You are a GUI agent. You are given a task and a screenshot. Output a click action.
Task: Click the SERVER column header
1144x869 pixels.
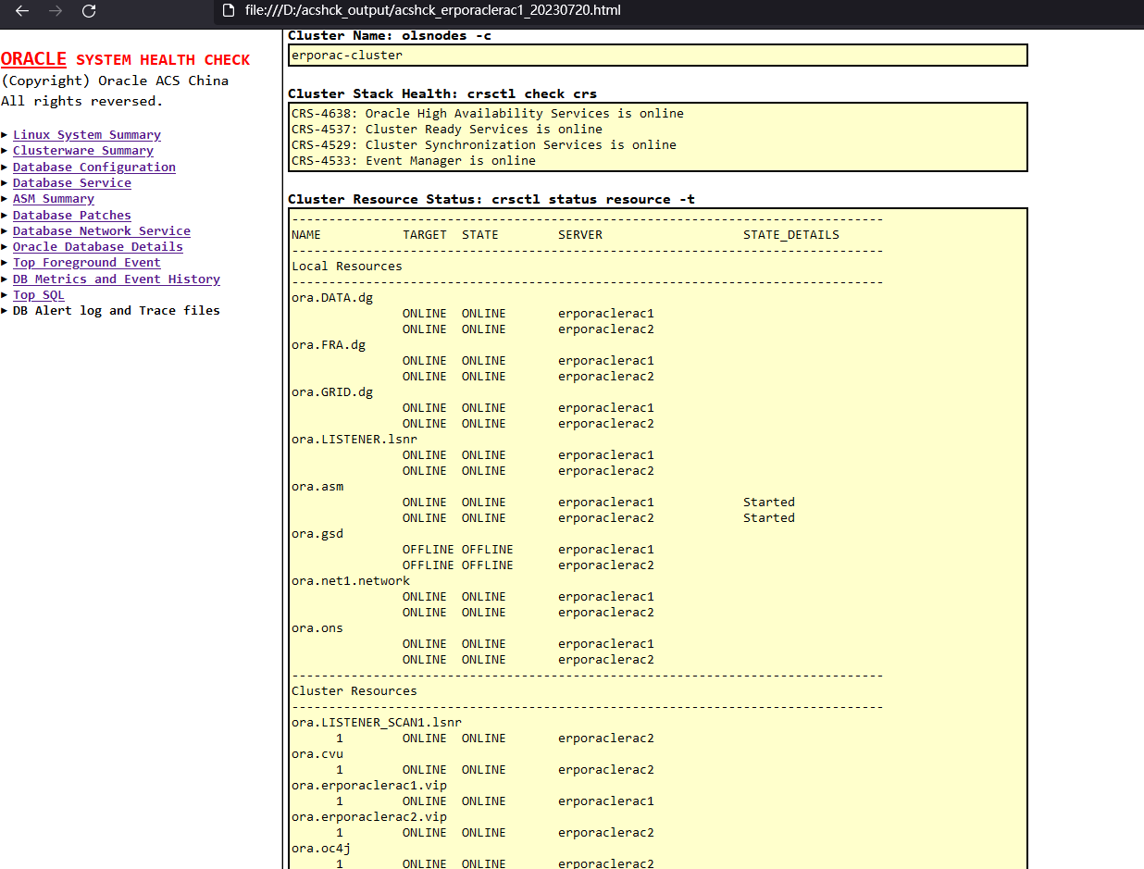(x=580, y=235)
